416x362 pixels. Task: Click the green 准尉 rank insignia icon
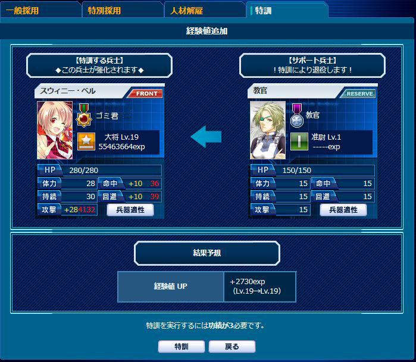[299, 141]
